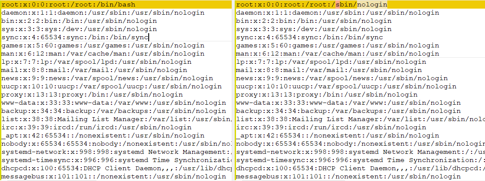Click the systemd Network Management line in left pane

tap(116, 152)
